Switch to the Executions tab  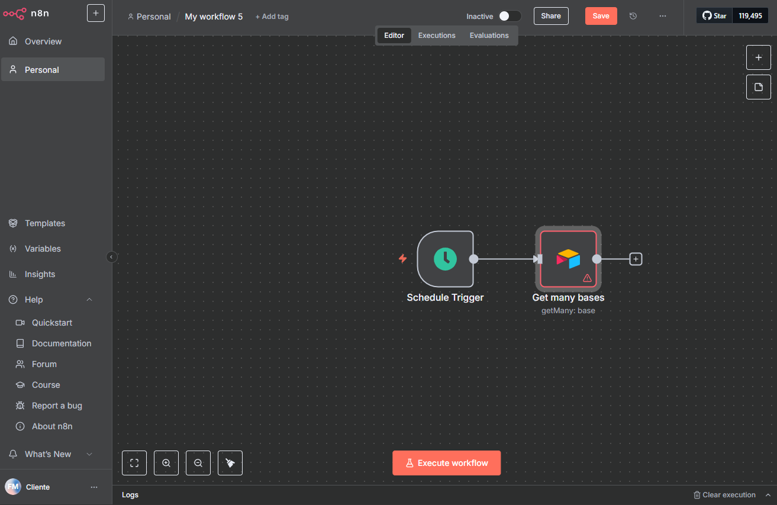pos(437,36)
